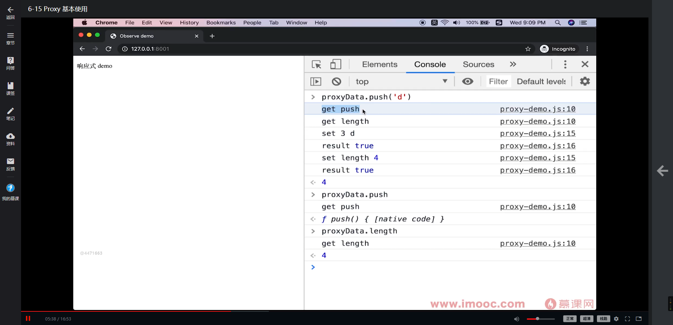
Task: Go back in Chrome browser
Action: (82, 49)
